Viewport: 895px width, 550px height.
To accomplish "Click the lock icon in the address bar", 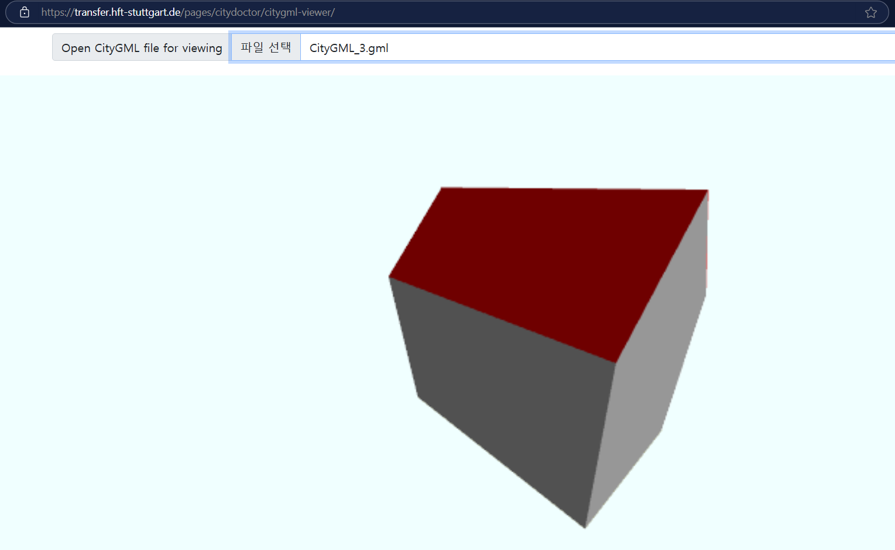I will [25, 12].
